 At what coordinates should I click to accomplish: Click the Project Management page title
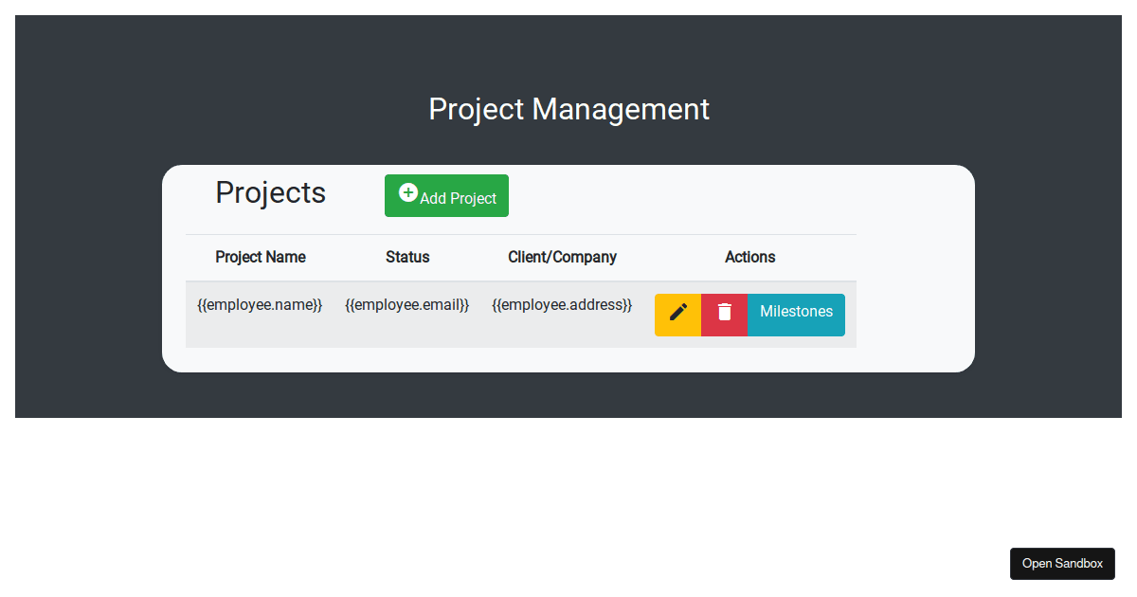(568, 108)
